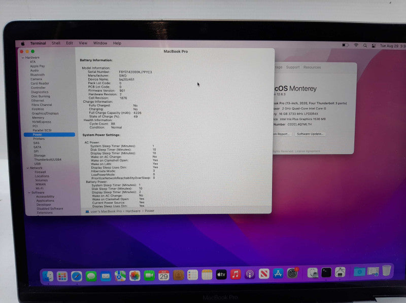
Task: Collapse the Network section chevron
Action: 28,168
